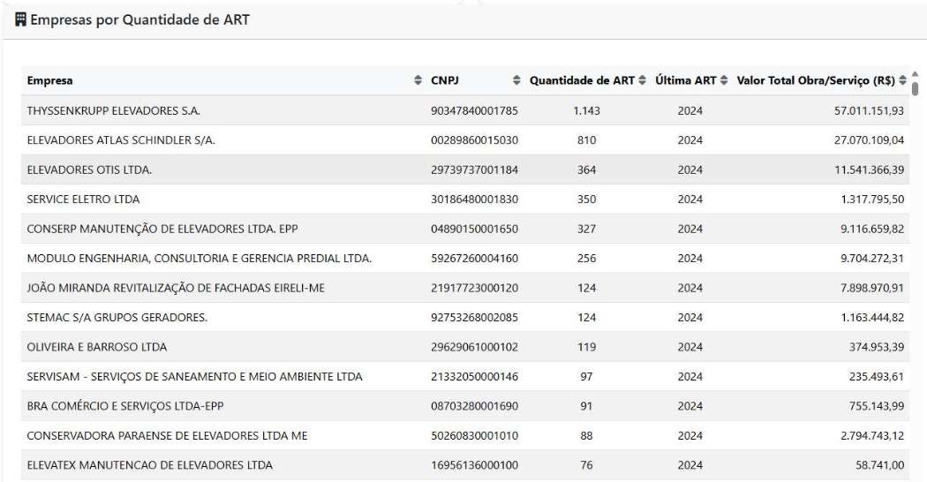Click sort arrows for Valor Total Obra/Serviço
927x482 pixels.
[x=902, y=80]
